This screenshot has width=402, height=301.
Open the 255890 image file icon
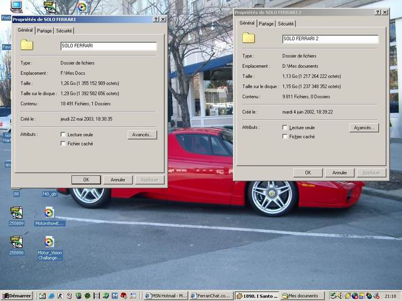tap(16, 242)
